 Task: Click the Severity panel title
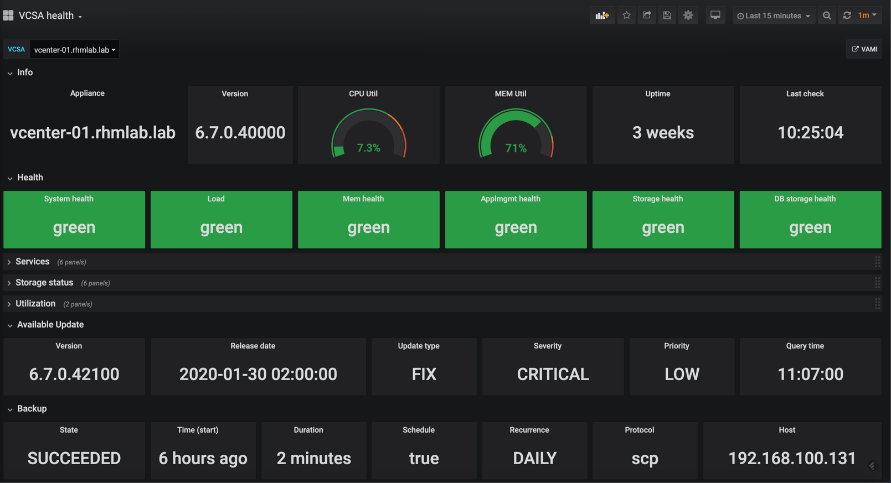(548, 346)
